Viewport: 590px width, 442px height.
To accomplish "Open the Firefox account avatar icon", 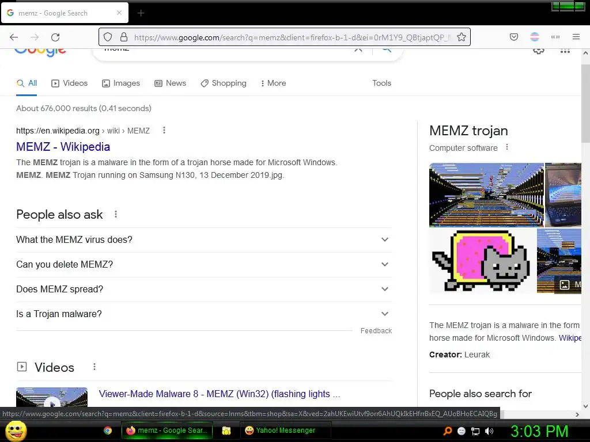I will coord(534,37).
